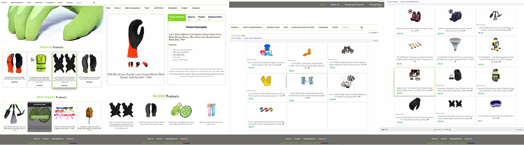
Task: Click About Us in the gray top bar
Action: pos(335,5)
